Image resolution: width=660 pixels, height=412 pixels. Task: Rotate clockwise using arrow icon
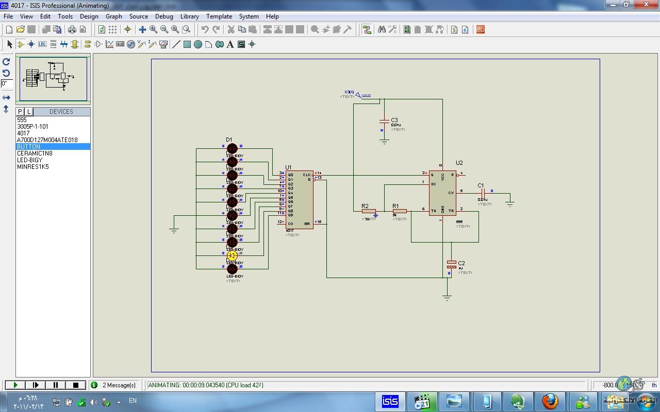[6, 62]
